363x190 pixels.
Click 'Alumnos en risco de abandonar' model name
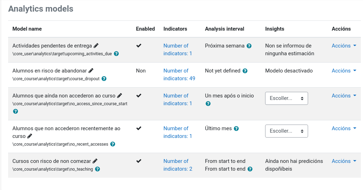[50, 71]
